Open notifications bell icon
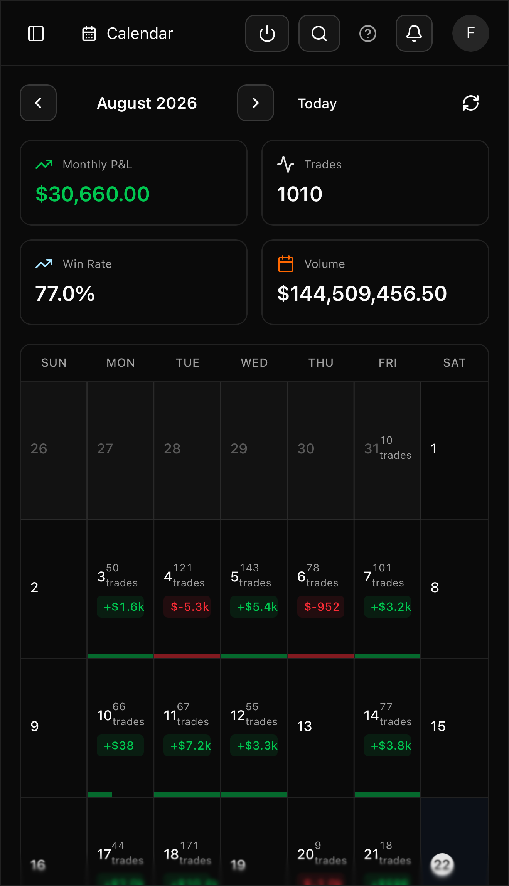 pos(414,33)
